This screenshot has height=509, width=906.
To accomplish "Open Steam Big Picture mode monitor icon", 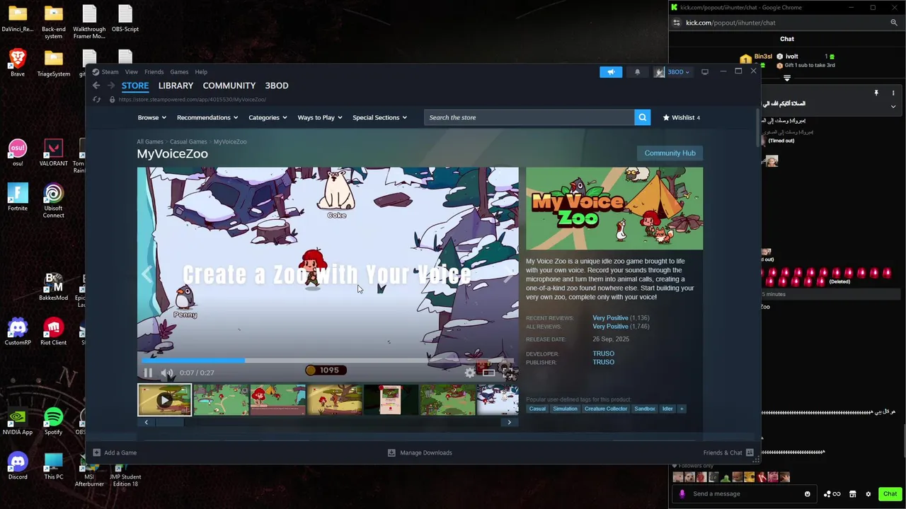I will coord(704,71).
